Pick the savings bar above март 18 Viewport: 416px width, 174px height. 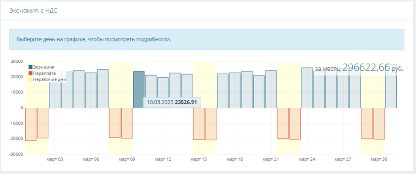pos(235,90)
